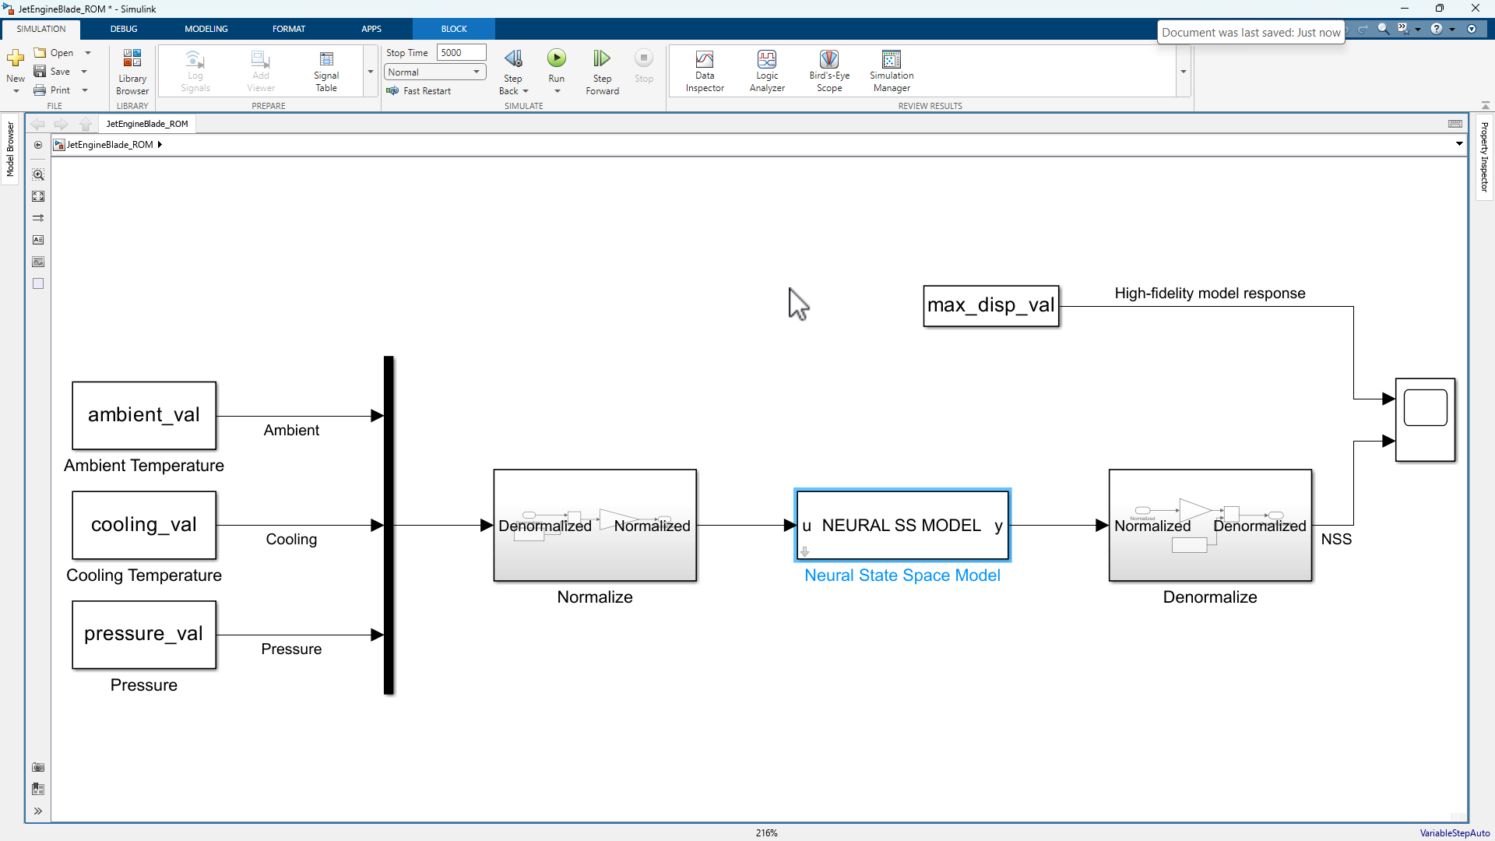Expand the Prepare gallery arrow
Image resolution: width=1495 pixels, height=841 pixels.
pos(371,72)
